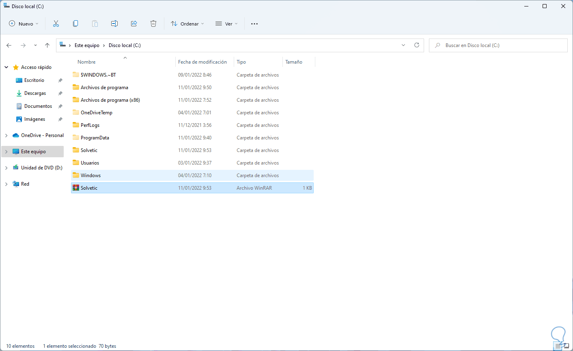This screenshot has height=351, width=573.
Task: Click the Escritorio quick access entry
Action: (x=34, y=80)
